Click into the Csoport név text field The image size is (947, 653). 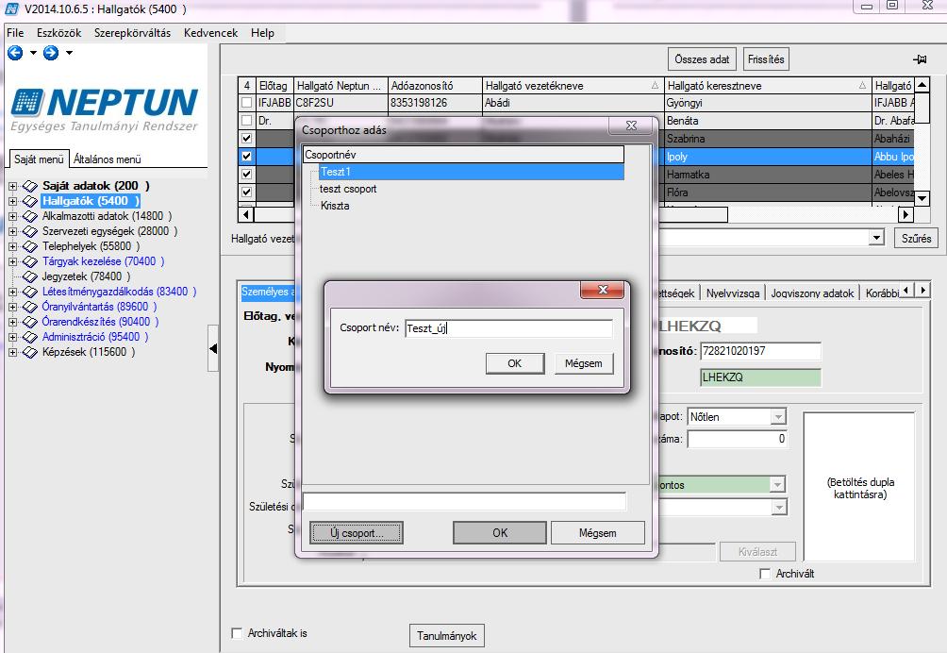(508, 328)
